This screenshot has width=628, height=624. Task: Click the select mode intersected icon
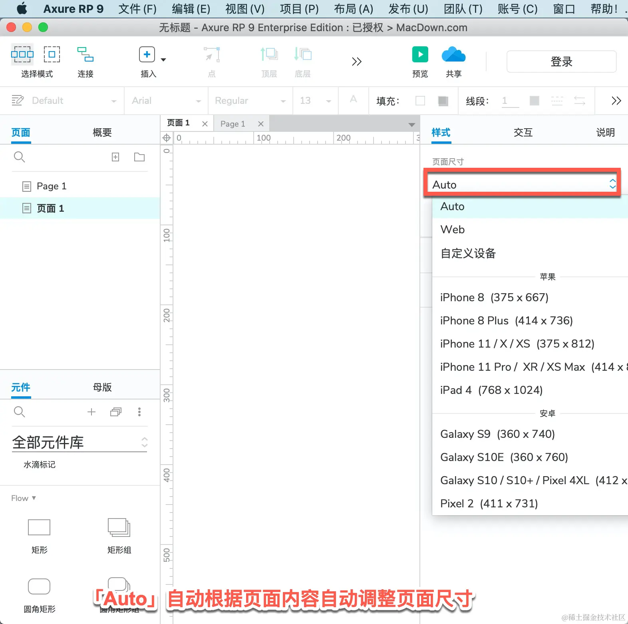click(22, 54)
